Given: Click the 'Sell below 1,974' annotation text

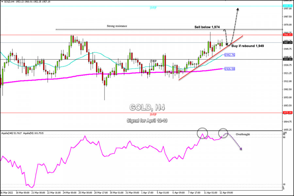Looking at the screenshot, I should pyautogui.click(x=207, y=27).
